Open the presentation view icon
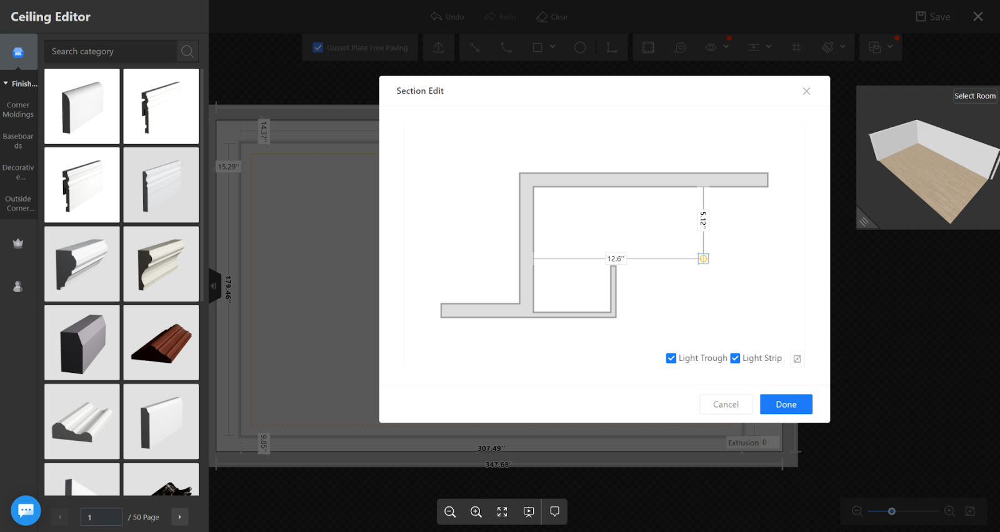 529,512
